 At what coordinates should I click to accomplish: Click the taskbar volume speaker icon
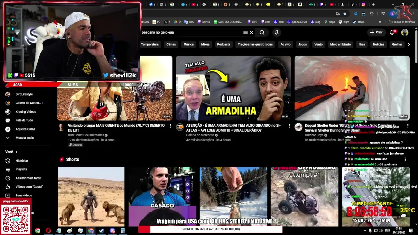pos(380,231)
